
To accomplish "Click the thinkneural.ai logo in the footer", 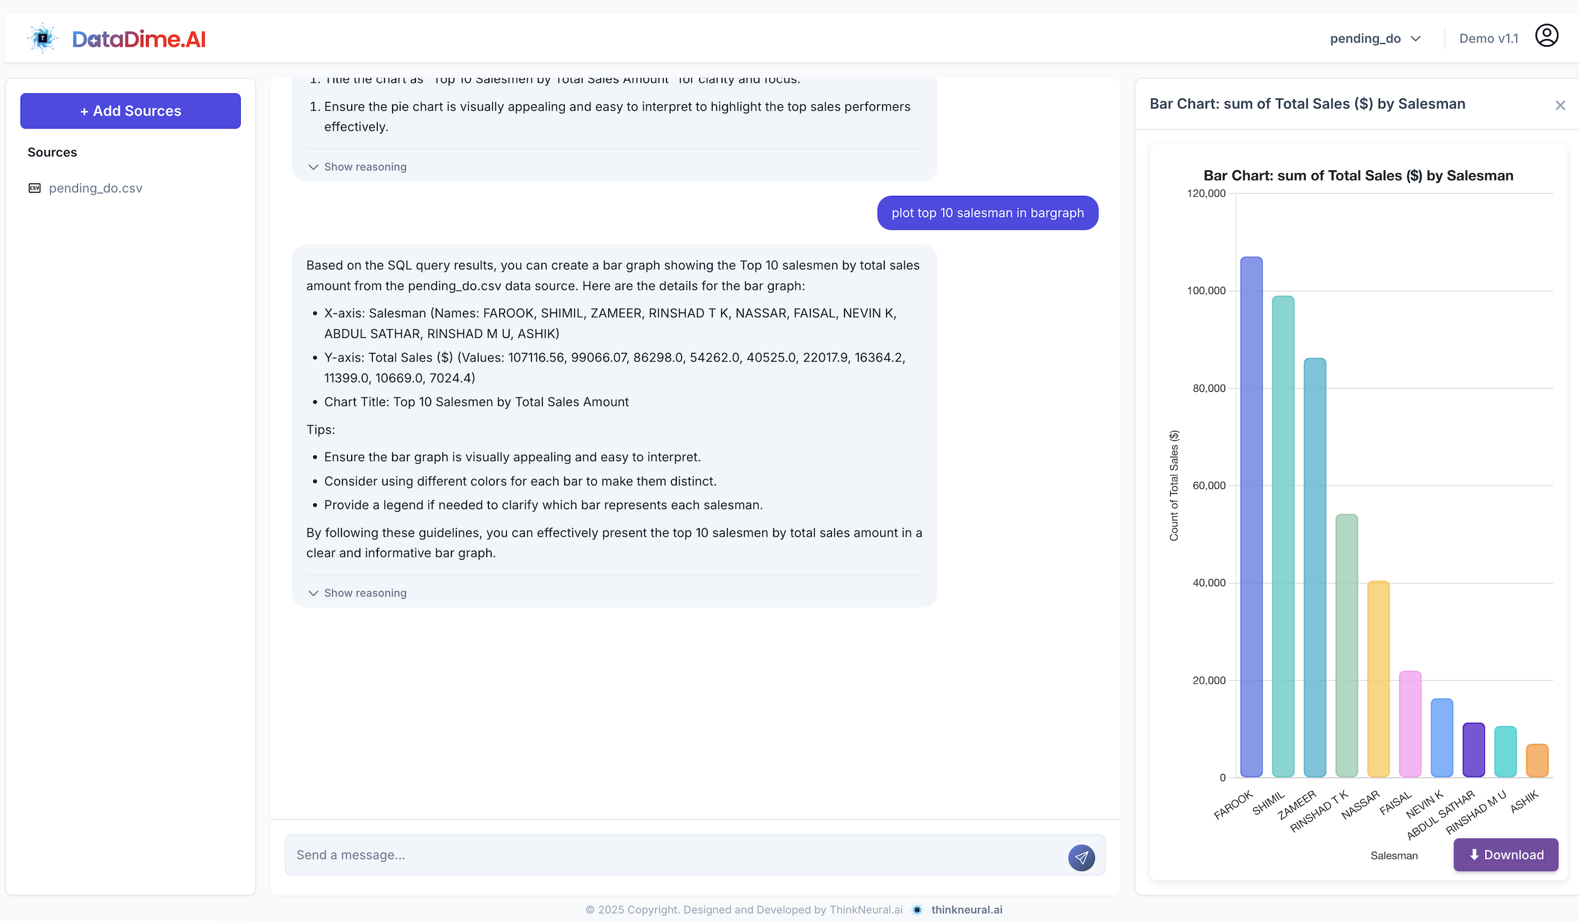I will (917, 910).
